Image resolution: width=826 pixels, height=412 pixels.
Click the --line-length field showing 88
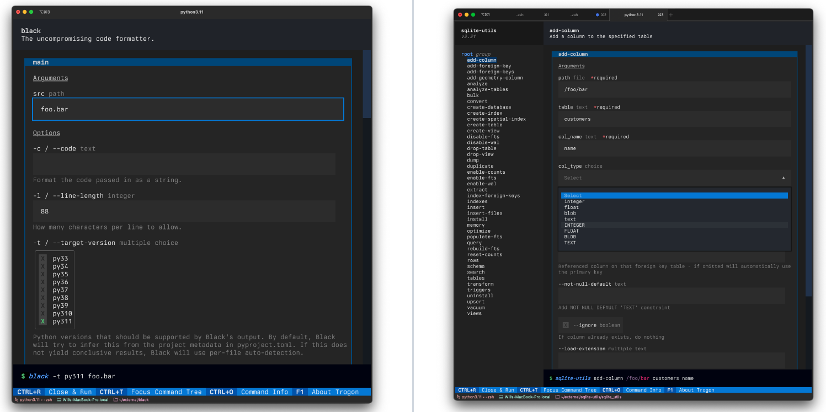tap(184, 211)
